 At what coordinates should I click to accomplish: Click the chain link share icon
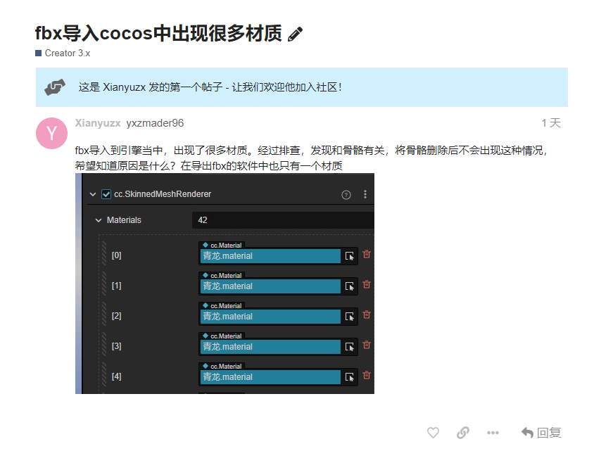[x=463, y=432]
